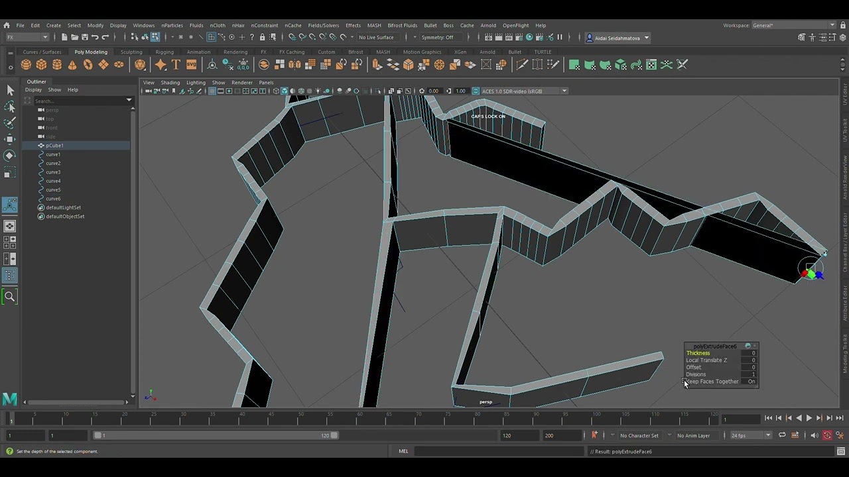Click the Undo arrow icon
Viewport: 849px width, 477px height.
click(95, 37)
